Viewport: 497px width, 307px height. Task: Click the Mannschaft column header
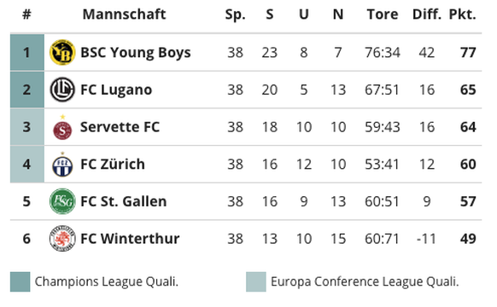[125, 14]
